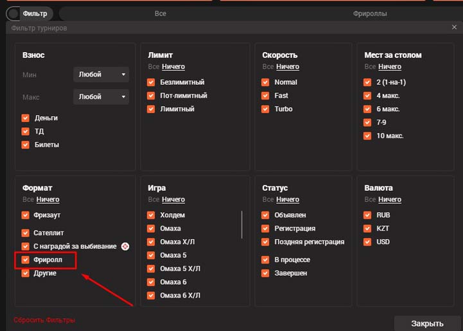Toggle the 2 (1-на-1) seats checkbox

tap(367, 82)
